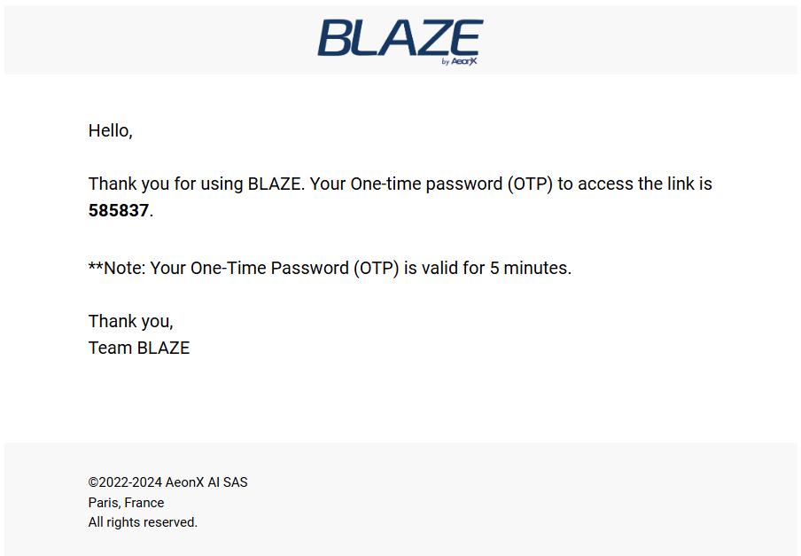The width and height of the screenshot is (801, 556).
Task: Click the small 'by AeonX' logo tagline
Action: click(x=459, y=61)
